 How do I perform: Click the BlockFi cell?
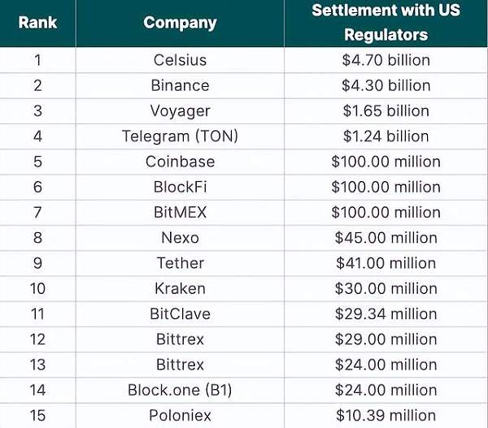click(x=180, y=187)
